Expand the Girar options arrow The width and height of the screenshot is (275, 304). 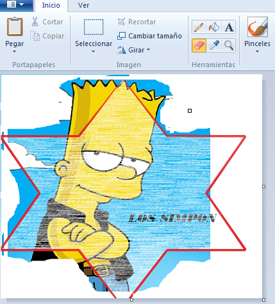pyautogui.click(x=148, y=50)
